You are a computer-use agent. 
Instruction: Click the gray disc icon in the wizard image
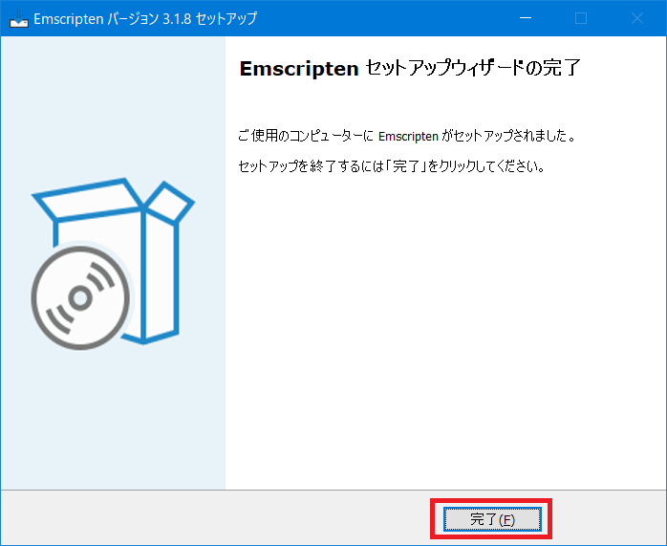click(x=81, y=298)
